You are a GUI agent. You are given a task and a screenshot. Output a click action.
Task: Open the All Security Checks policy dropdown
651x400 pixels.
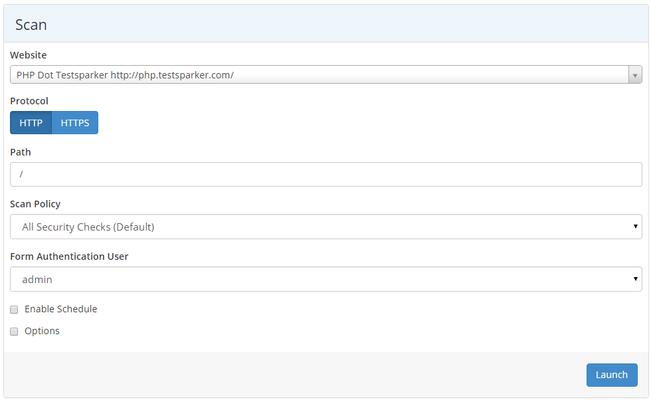[319, 227]
